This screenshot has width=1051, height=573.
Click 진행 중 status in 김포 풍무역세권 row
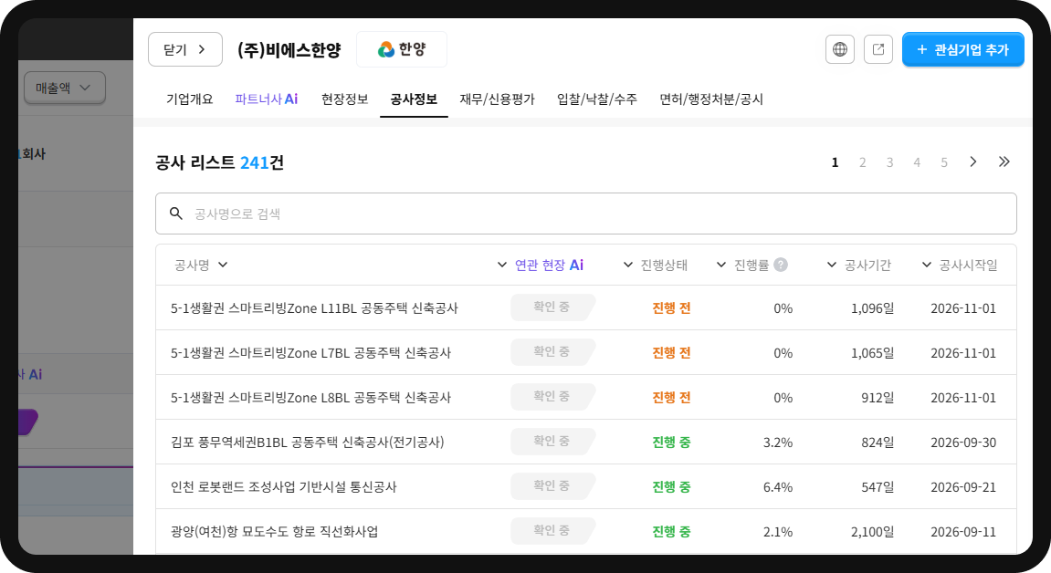coord(671,443)
